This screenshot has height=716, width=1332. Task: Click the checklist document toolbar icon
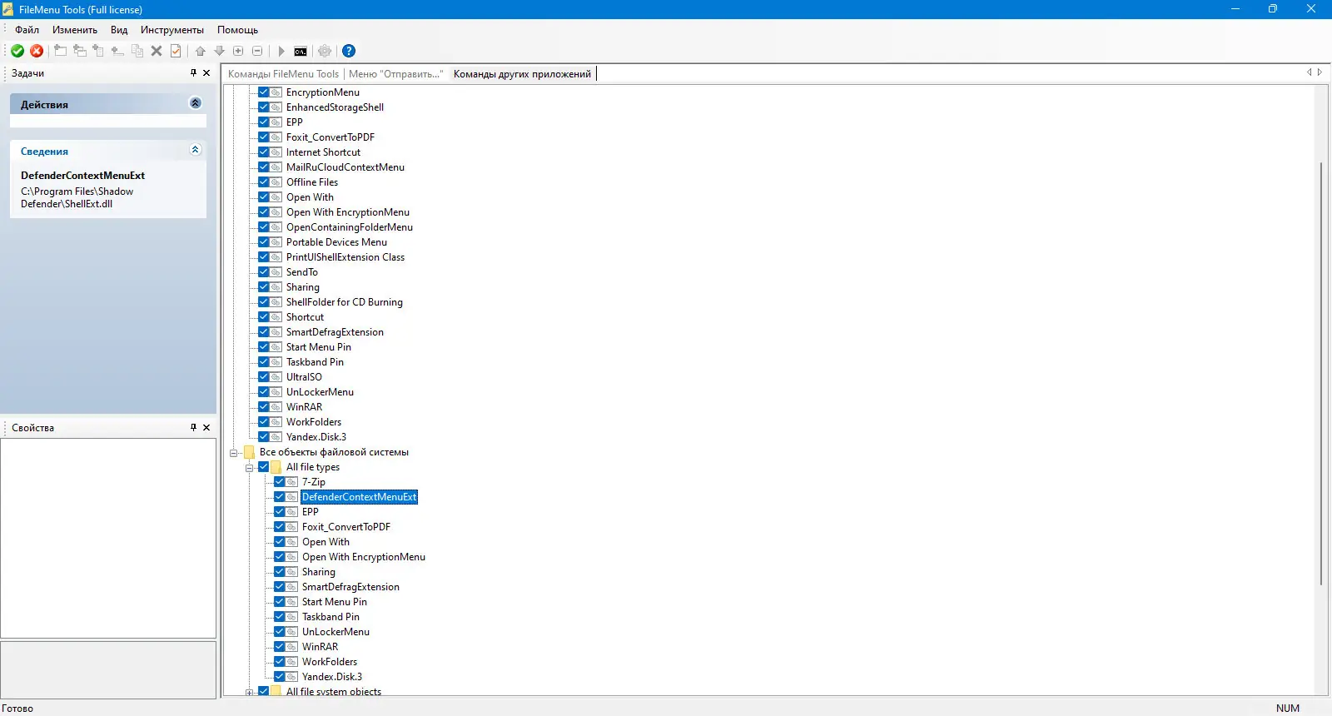[176, 51]
